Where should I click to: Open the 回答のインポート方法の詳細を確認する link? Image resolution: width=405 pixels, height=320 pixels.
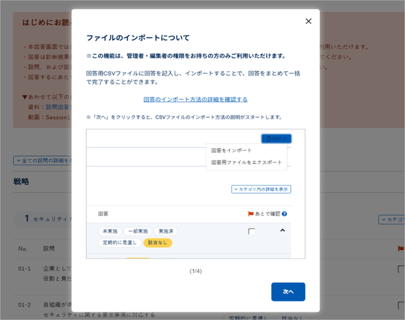(x=195, y=99)
